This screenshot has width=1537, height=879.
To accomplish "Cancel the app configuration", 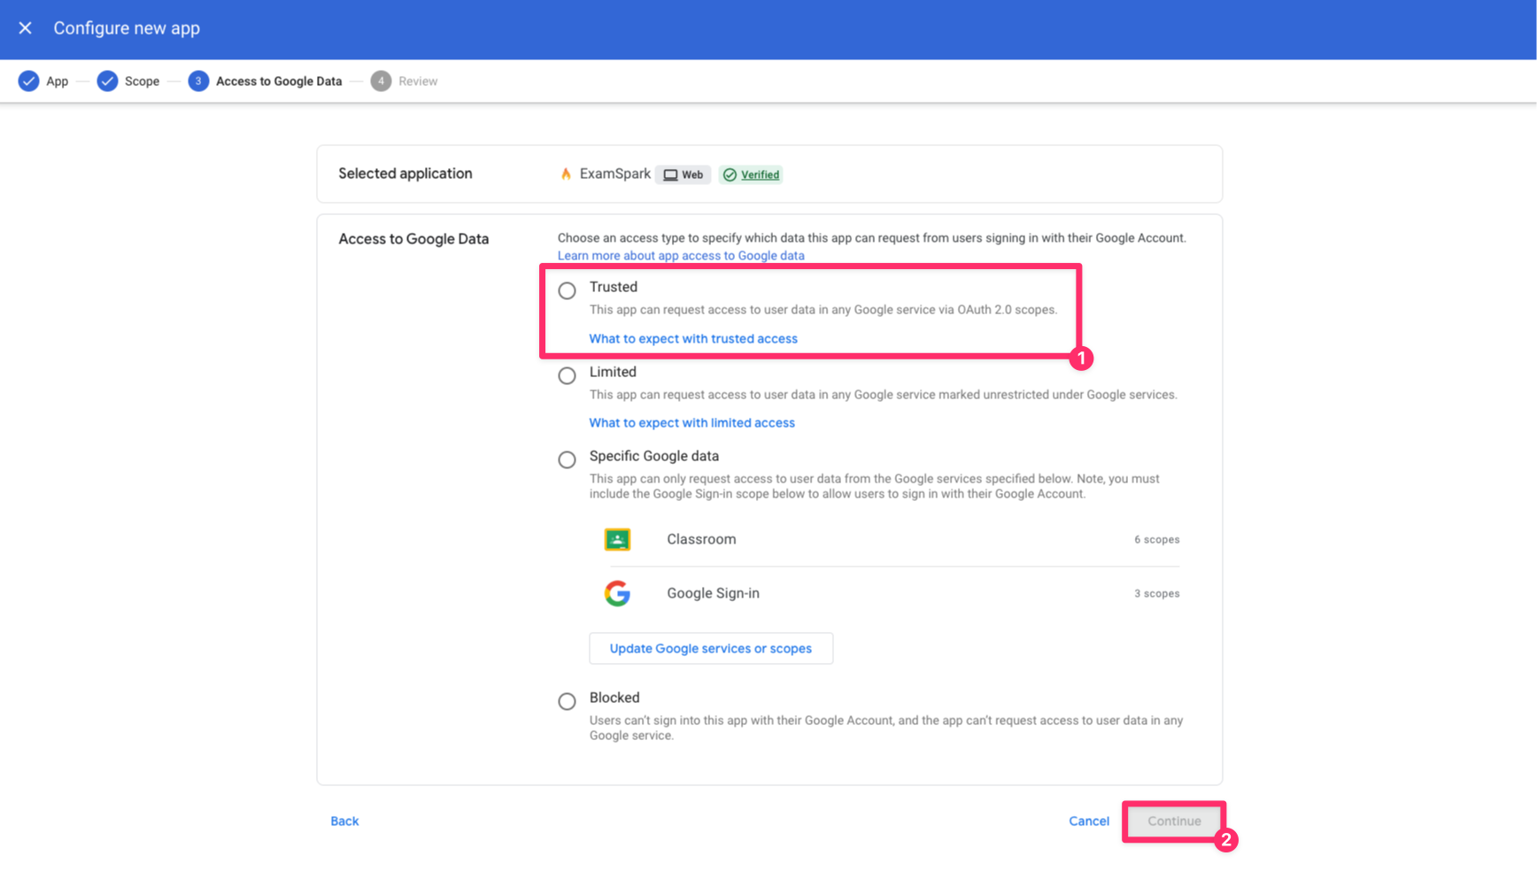I will click(x=1089, y=821).
